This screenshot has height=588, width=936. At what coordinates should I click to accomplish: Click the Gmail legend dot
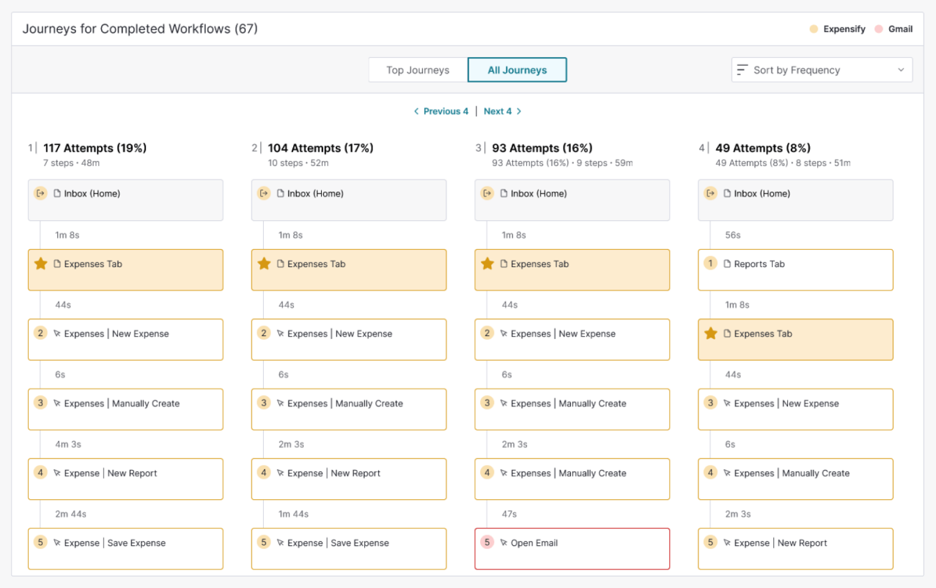point(878,29)
